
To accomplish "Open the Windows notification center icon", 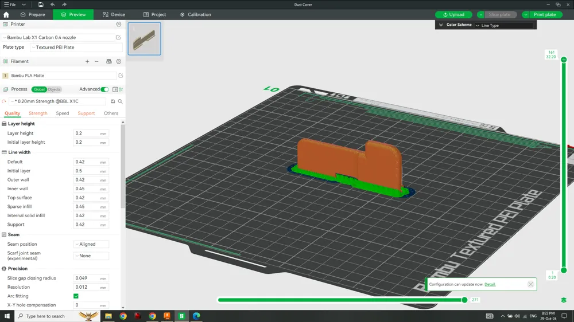I will pyautogui.click(x=564, y=316).
